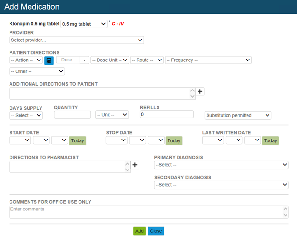297x240 pixels.
Task: Expand the Route dropdown
Action: (147, 60)
